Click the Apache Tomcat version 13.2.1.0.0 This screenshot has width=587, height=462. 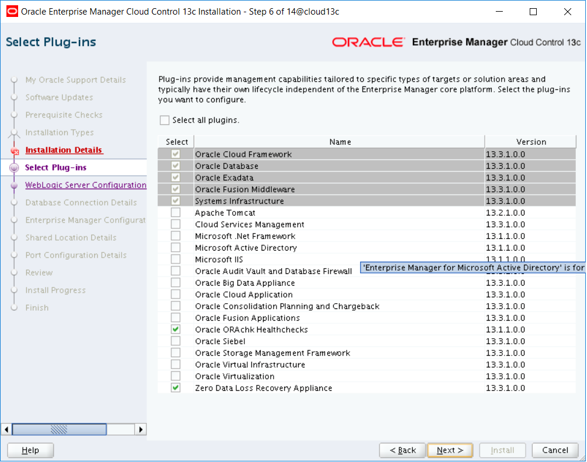(x=505, y=213)
